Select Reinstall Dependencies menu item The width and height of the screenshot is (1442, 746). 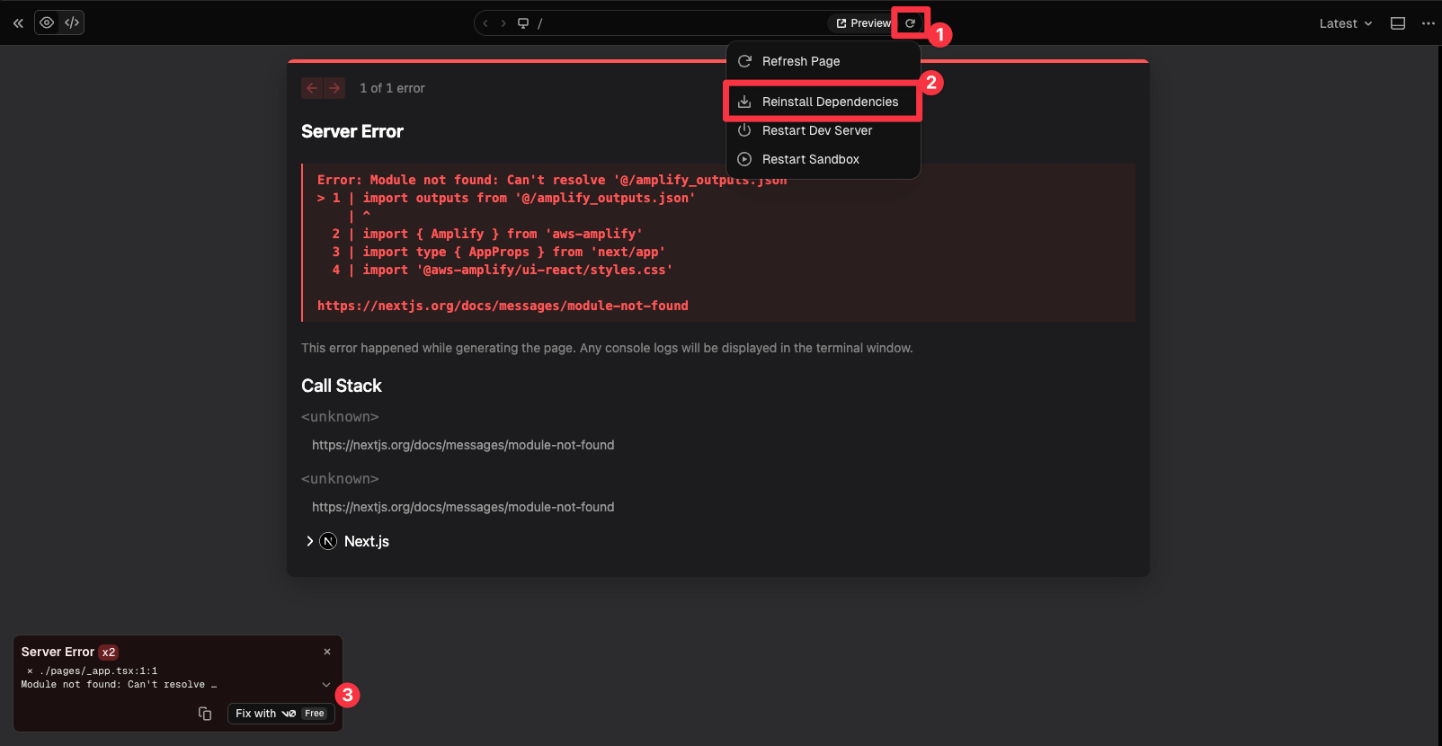[823, 102]
